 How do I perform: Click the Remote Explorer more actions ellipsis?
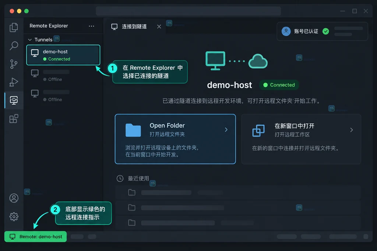pos(91,26)
